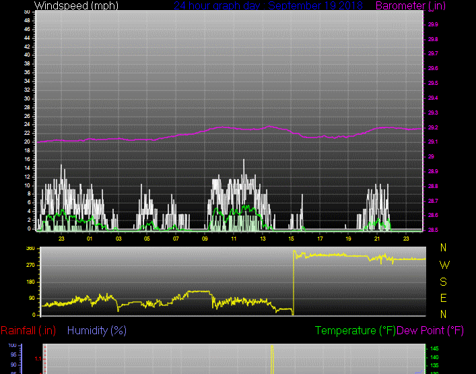Click the '360' wind direction axis value
The image size is (476, 374).
(x=31, y=249)
